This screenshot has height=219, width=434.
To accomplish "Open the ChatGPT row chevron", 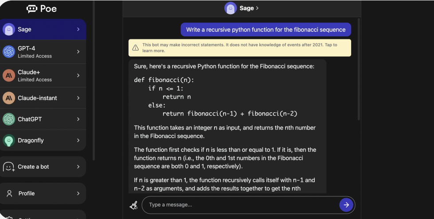I will [78, 119].
